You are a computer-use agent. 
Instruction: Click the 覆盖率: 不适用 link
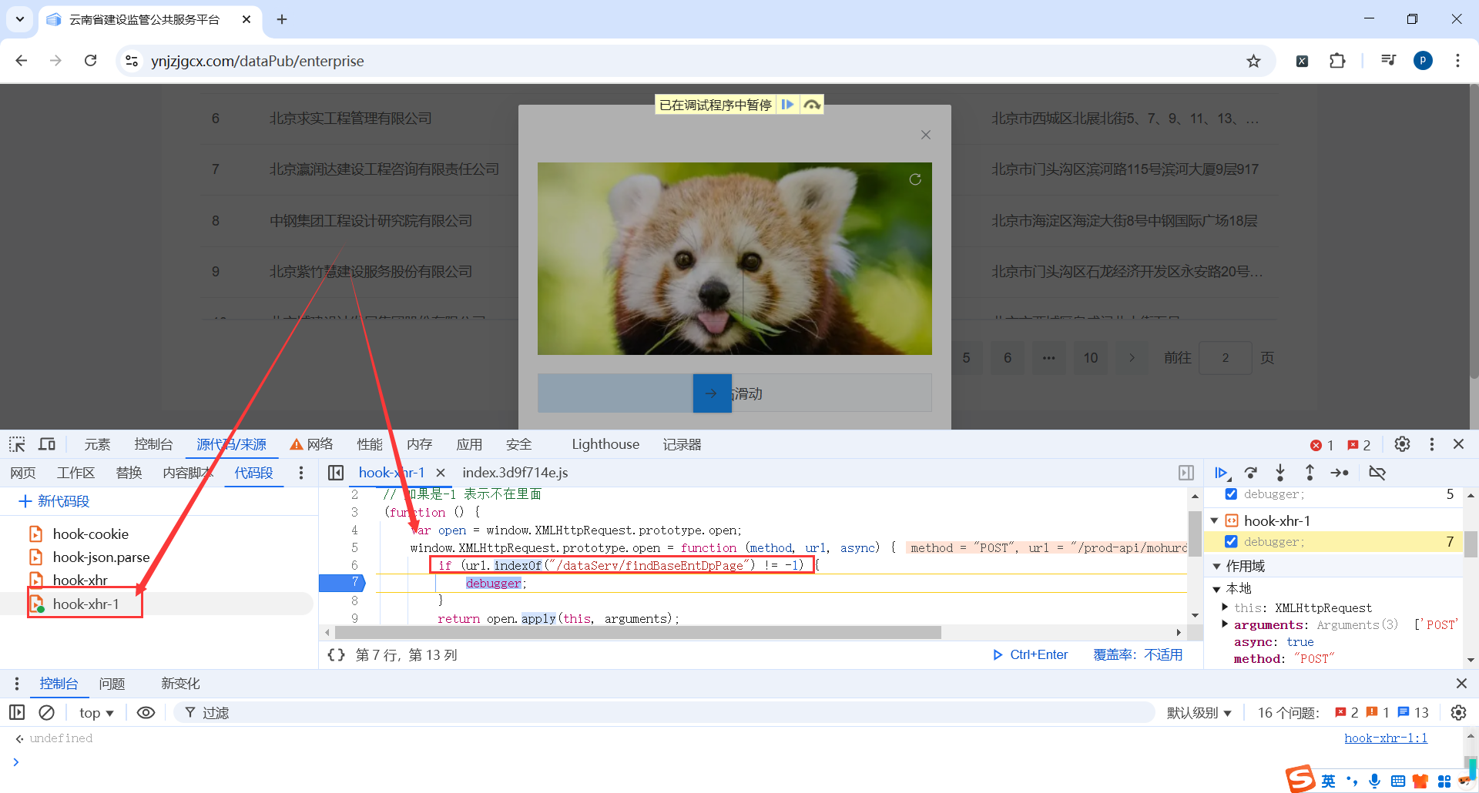pyautogui.click(x=1138, y=655)
